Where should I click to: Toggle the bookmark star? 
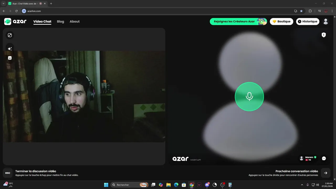pos(301,11)
